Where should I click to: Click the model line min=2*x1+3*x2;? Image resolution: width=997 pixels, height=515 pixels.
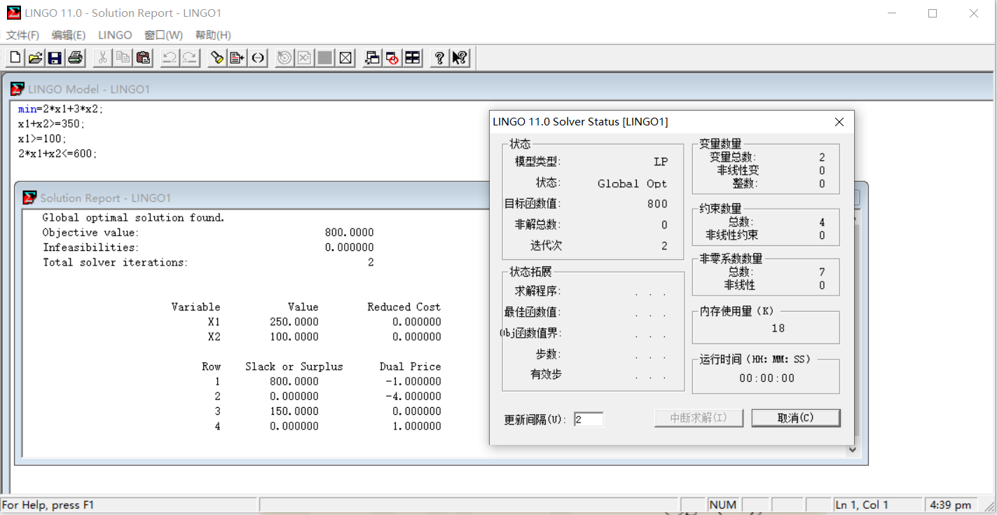tap(61, 109)
